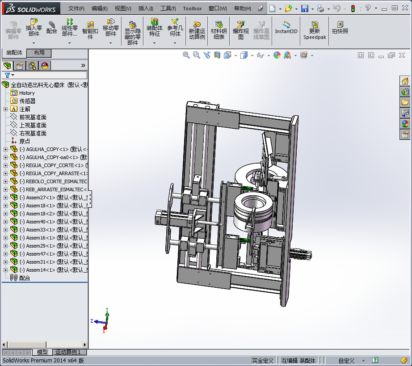Toggle Section View icon
Image resolution: width=412 pixels, height=366 pixels.
[x=217, y=55]
